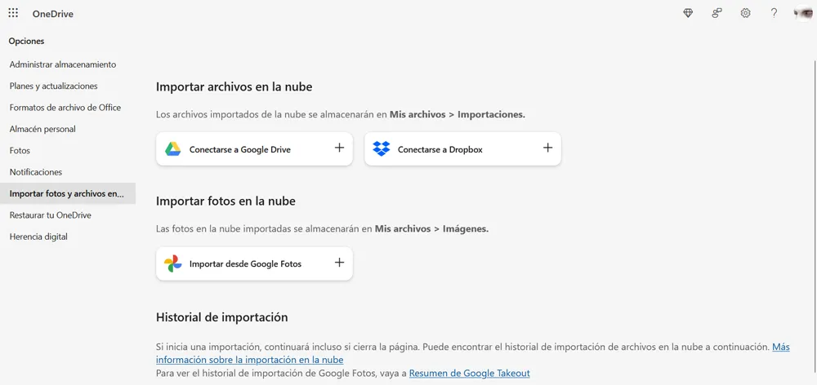Click the Google Drive logo icon

point(173,149)
